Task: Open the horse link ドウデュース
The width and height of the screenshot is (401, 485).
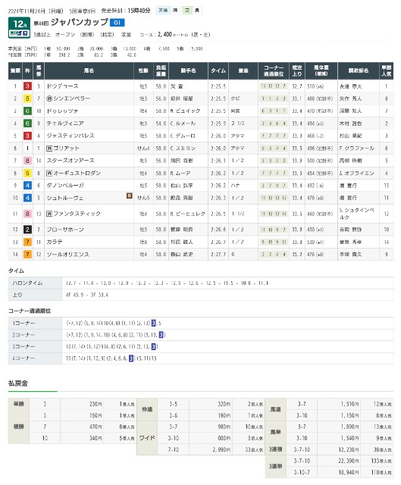Action: point(62,86)
